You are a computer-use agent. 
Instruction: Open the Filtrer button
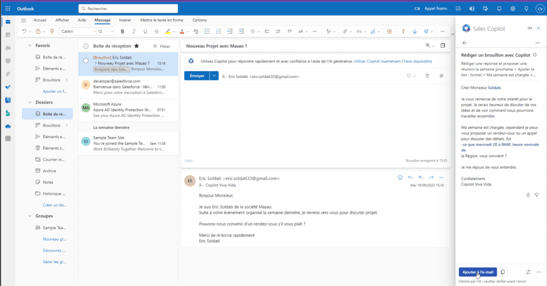161,46
